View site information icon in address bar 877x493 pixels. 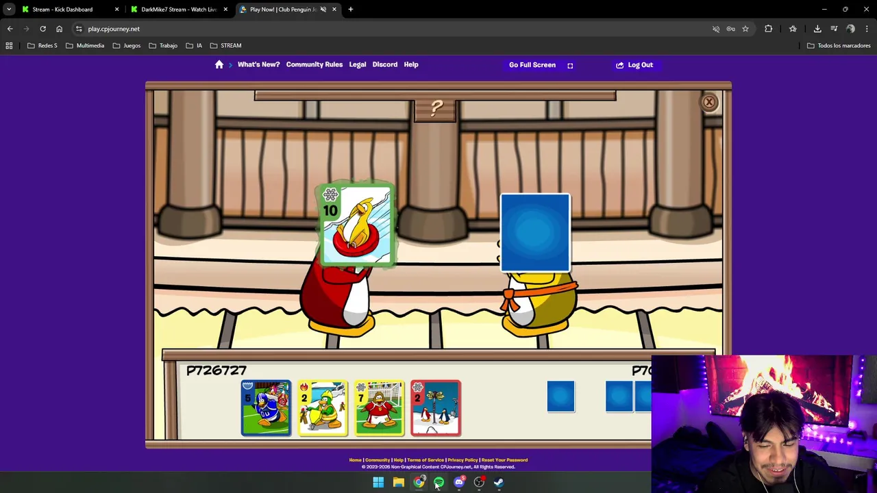[x=79, y=29]
